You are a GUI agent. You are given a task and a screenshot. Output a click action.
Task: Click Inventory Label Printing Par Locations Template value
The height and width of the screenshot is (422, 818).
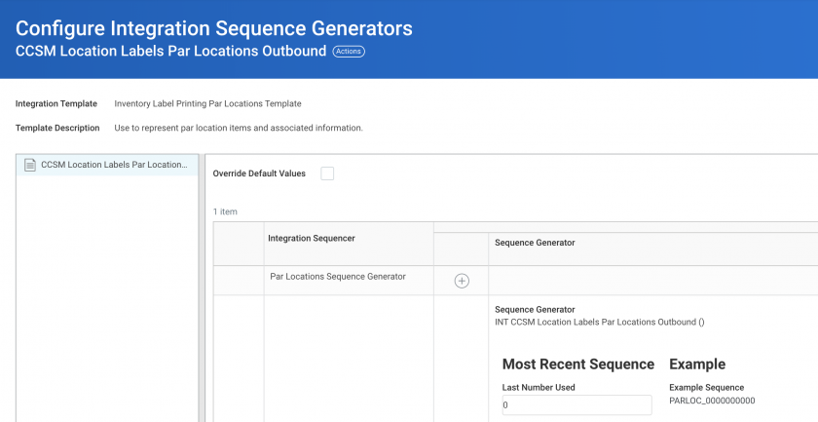[207, 103]
